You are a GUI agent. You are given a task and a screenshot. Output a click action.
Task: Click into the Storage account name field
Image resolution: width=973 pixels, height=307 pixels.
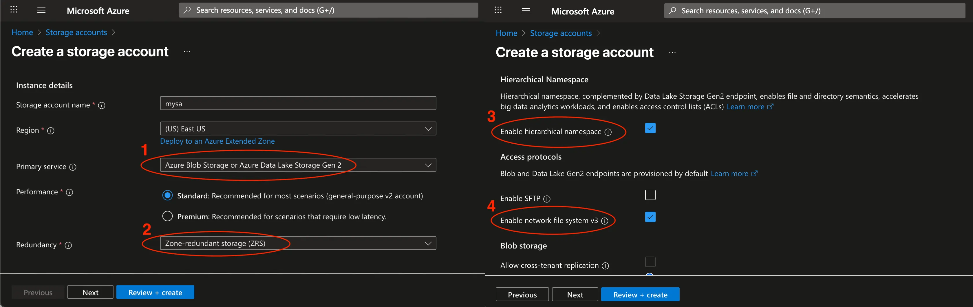pyautogui.click(x=298, y=103)
